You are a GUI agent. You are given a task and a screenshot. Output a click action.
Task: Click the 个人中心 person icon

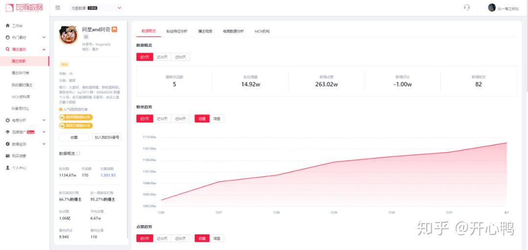8,168
